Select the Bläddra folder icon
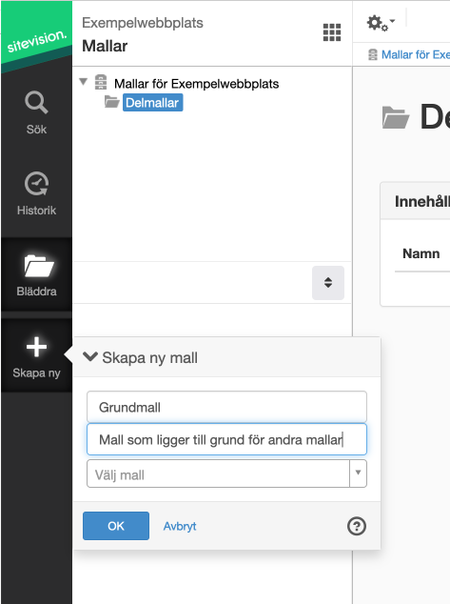This screenshot has width=450, height=604. tap(39, 266)
